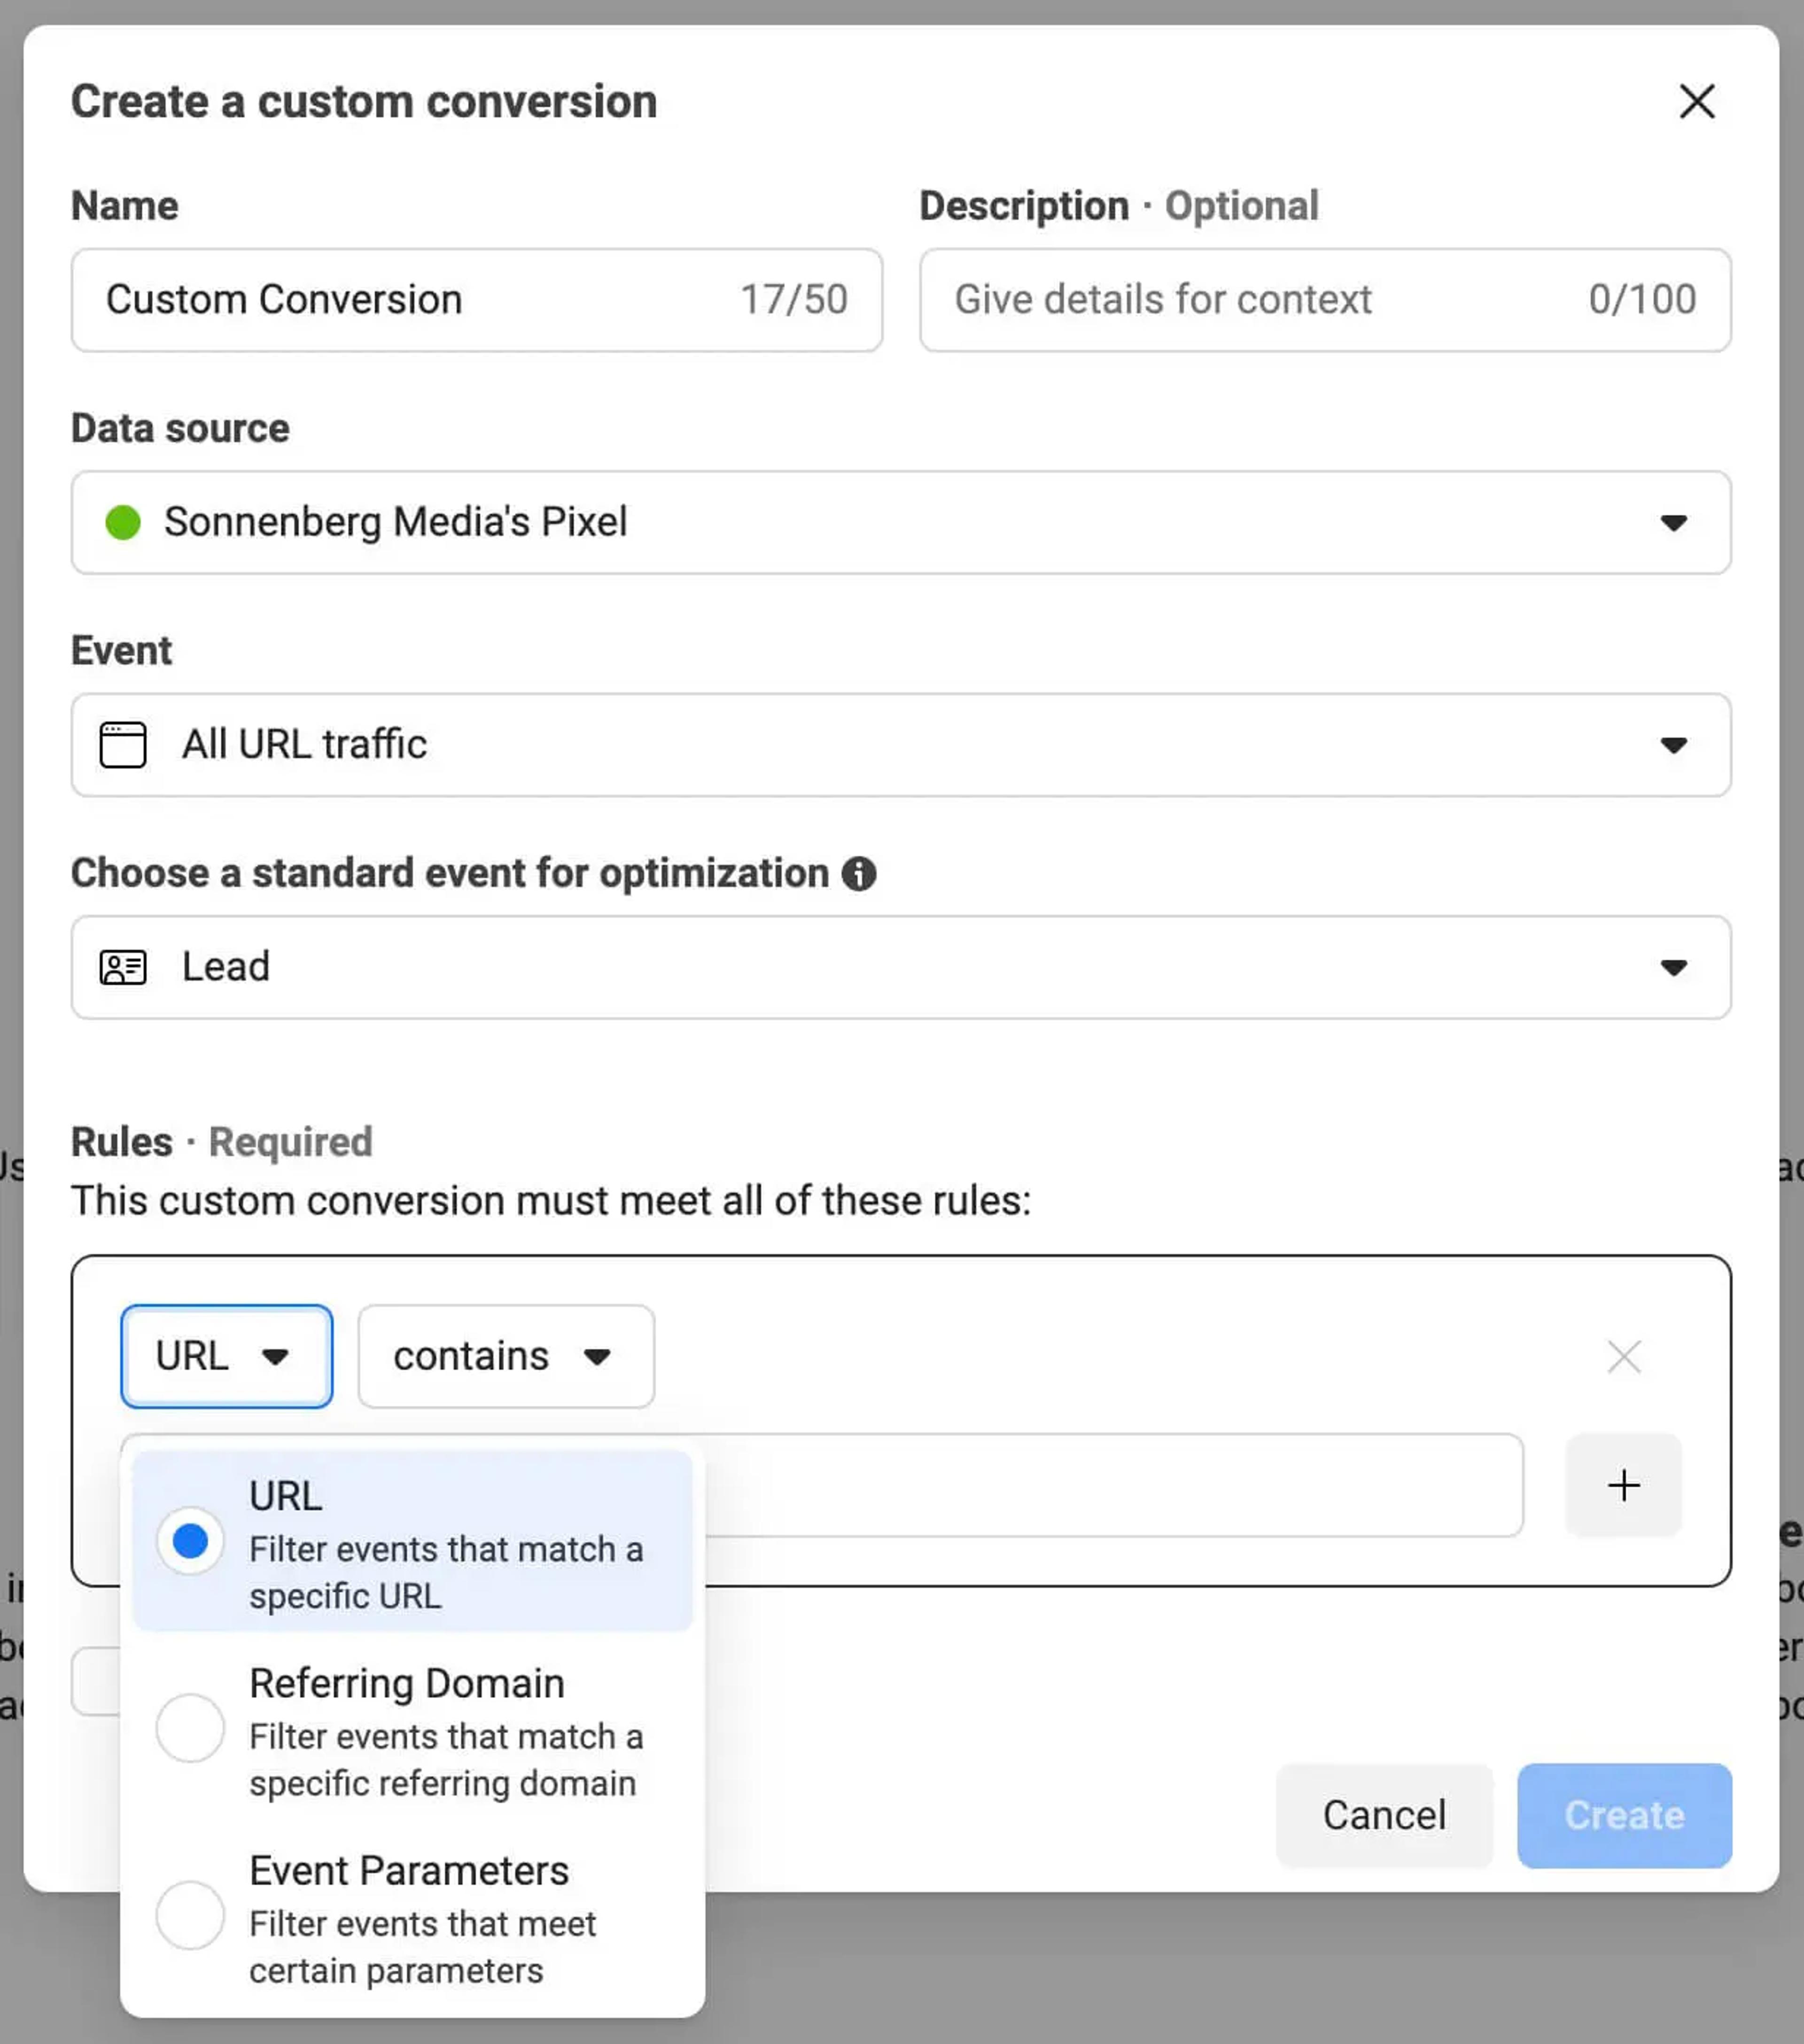Open the All URL traffic event dropdown

click(x=901, y=745)
